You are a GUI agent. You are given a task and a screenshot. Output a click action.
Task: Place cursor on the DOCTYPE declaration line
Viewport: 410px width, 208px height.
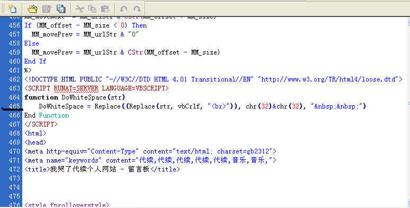pyautogui.click(x=213, y=79)
